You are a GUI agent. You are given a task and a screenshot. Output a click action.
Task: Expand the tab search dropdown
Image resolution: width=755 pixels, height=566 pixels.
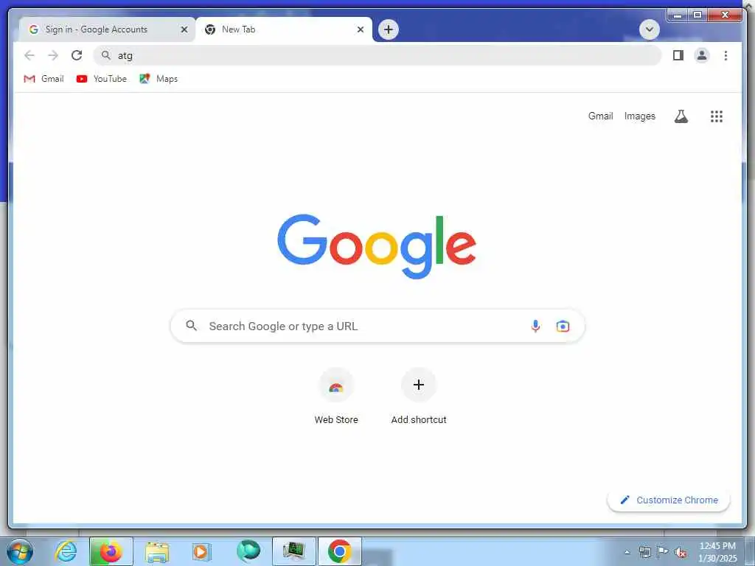[x=649, y=29]
